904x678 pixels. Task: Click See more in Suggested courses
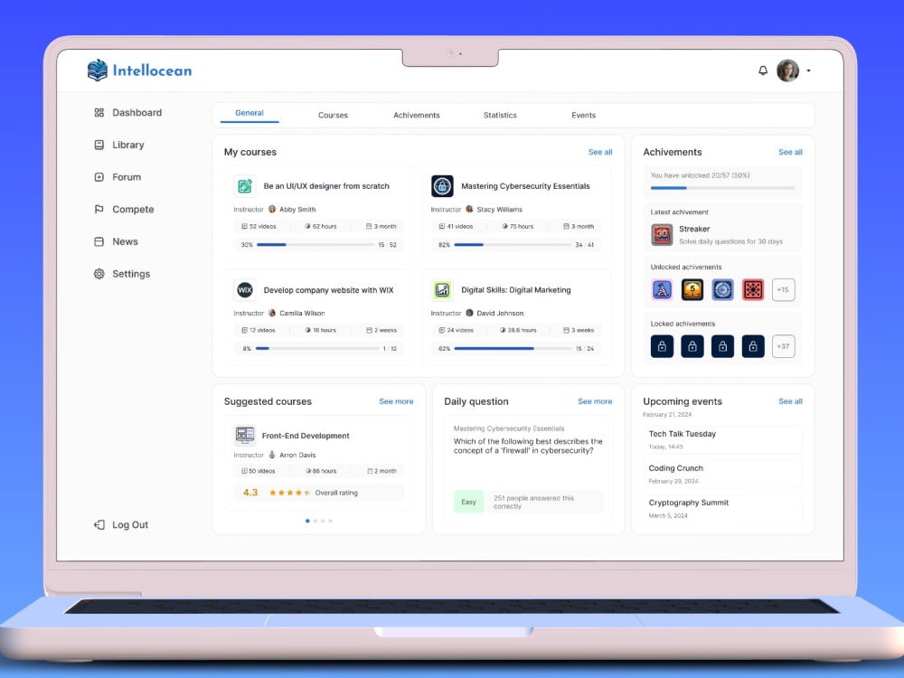(x=396, y=401)
